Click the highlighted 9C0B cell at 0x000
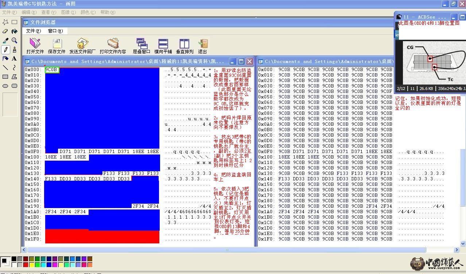466x274 pixels. [51, 70]
